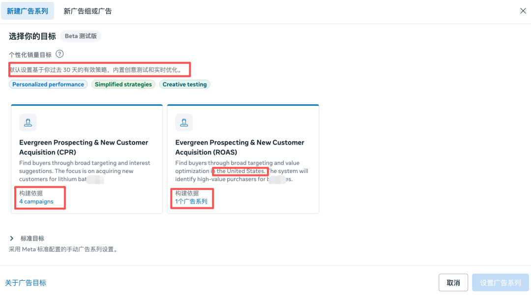Switch to the 新建广告系列 tab
The height and width of the screenshot is (295, 531).
tap(28, 11)
